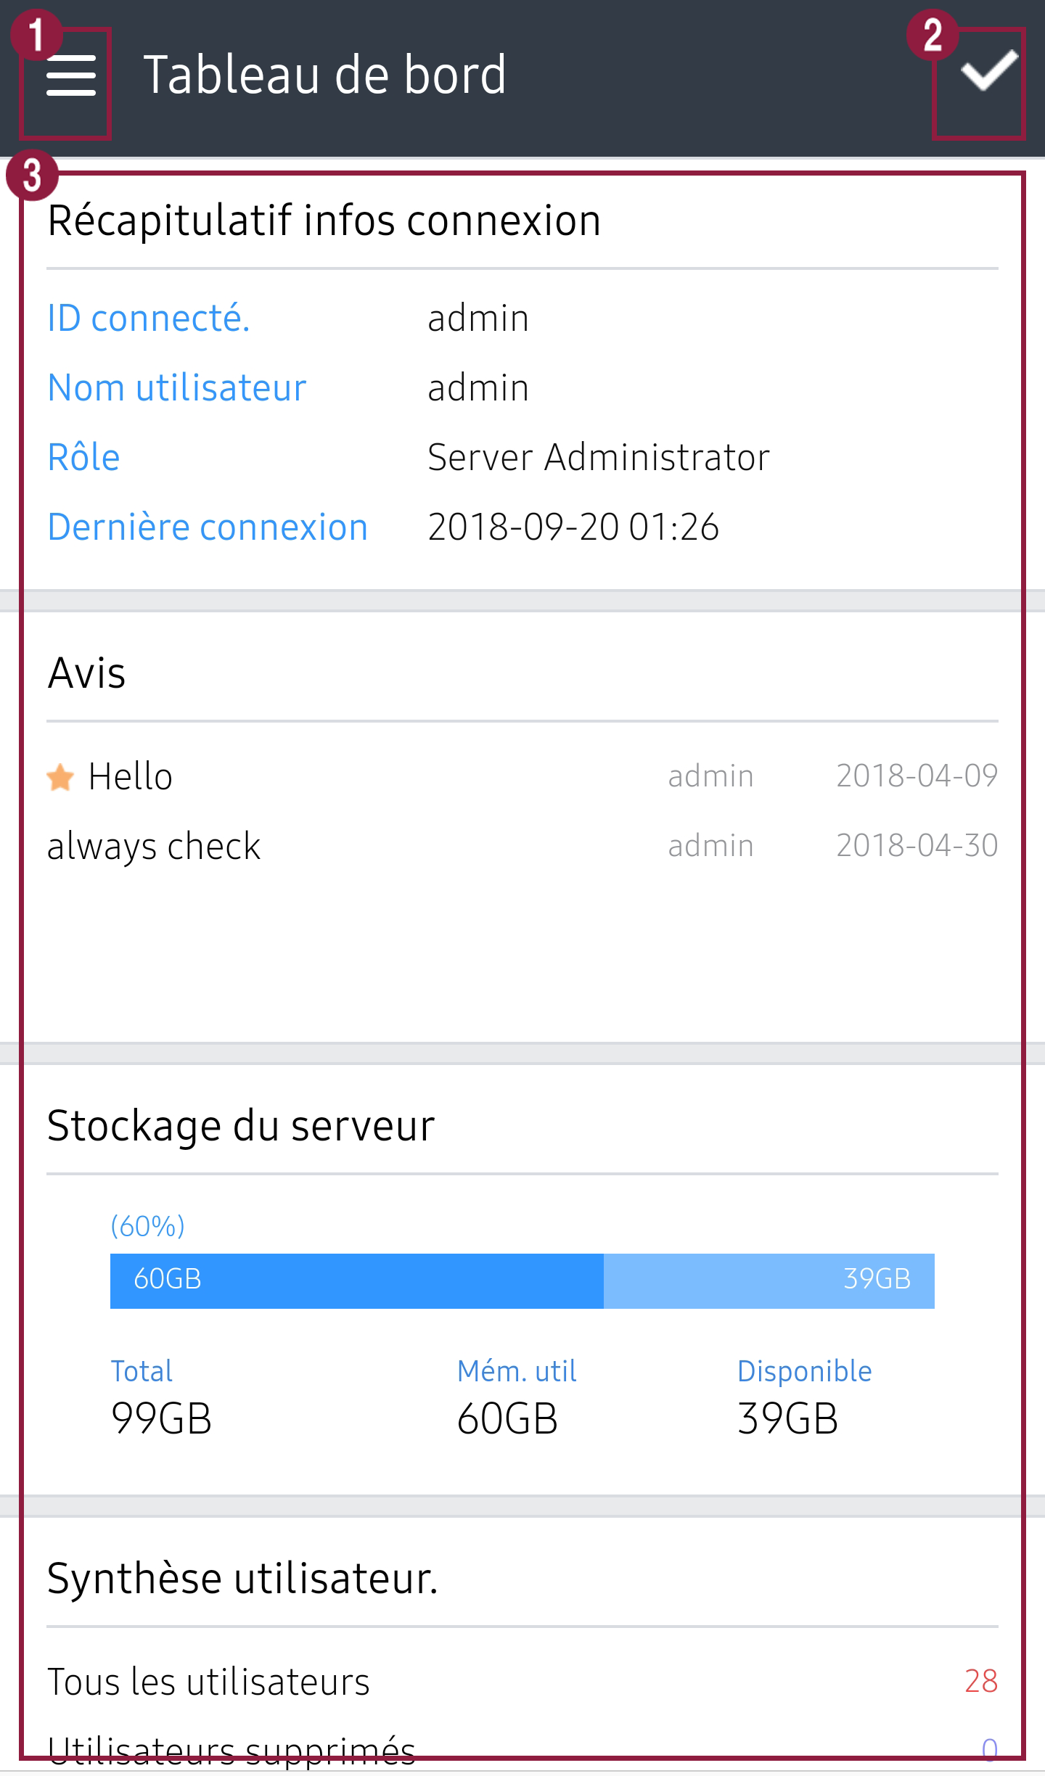This screenshot has width=1045, height=1776.
Task: Click the Mém. util 60GB value
Action: click(x=507, y=1419)
